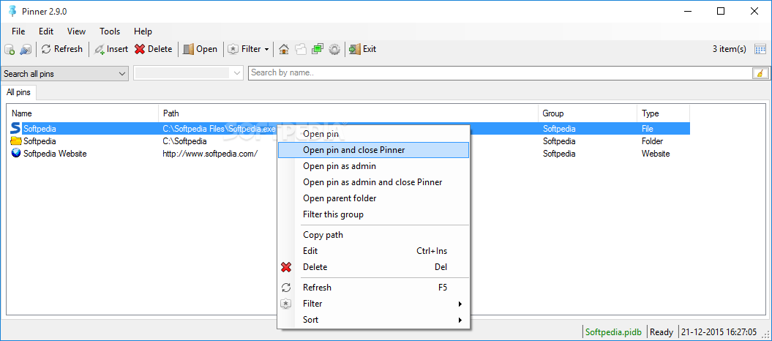This screenshot has width=772, height=341.
Task: Sort by the Group column header
Action: pos(588,113)
